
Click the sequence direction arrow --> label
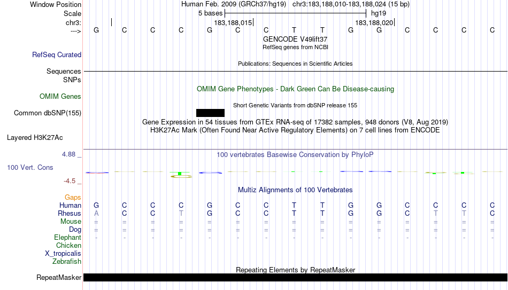point(75,31)
